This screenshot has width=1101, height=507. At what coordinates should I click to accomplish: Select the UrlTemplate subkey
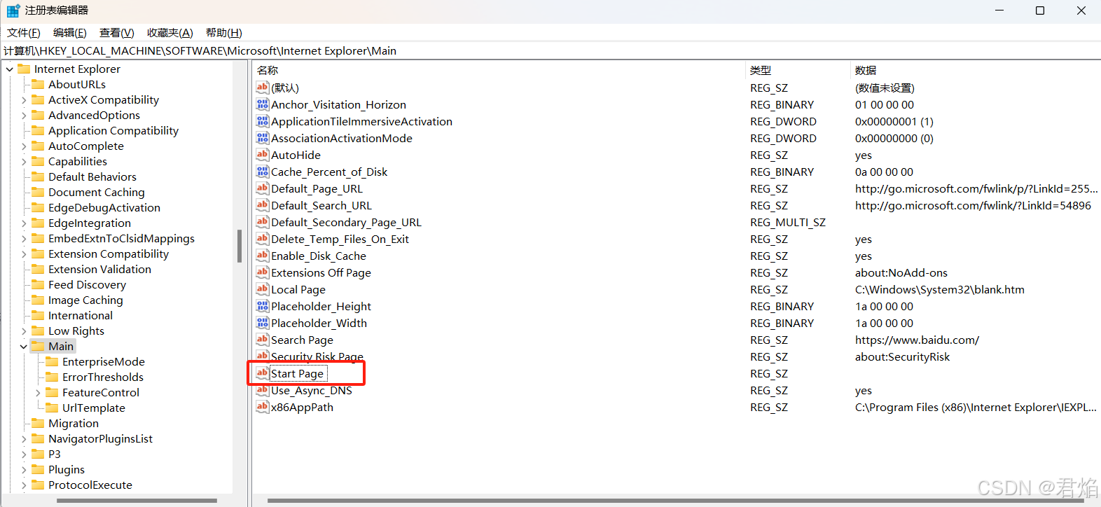coord(94,408)
